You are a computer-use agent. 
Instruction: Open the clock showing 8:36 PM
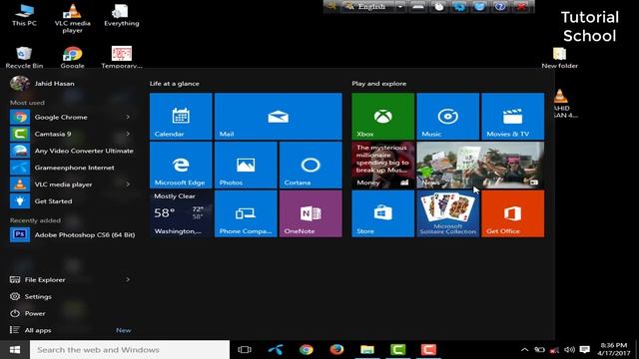(614, 349)
